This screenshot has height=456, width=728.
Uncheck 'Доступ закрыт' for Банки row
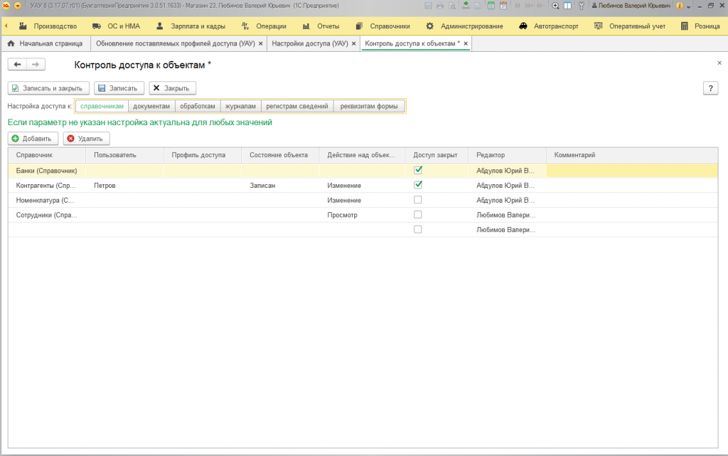point(418,170)
